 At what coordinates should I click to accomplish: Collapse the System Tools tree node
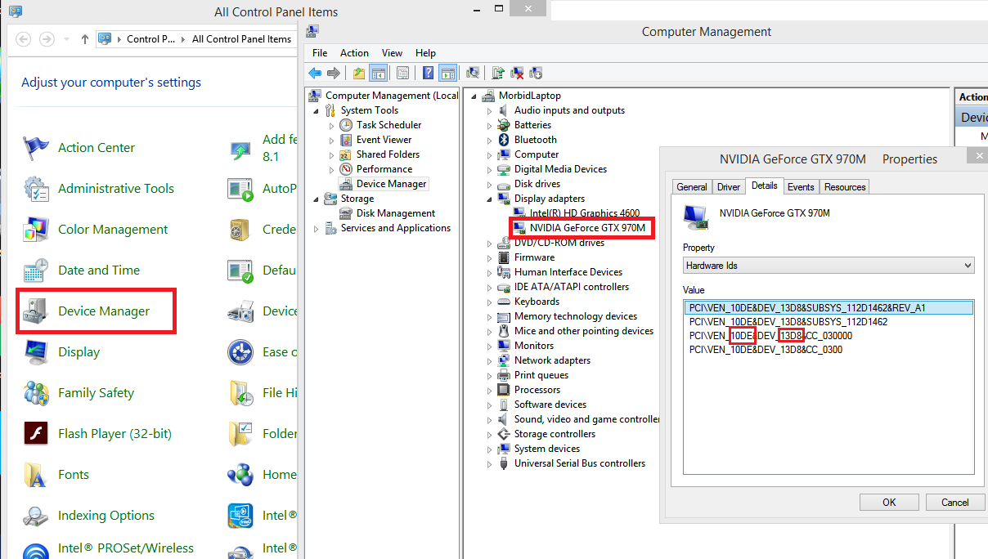(317, 110)
